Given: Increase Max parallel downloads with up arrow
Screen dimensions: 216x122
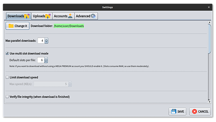Looking at the screenshot, I should click(x=46, y=40).
